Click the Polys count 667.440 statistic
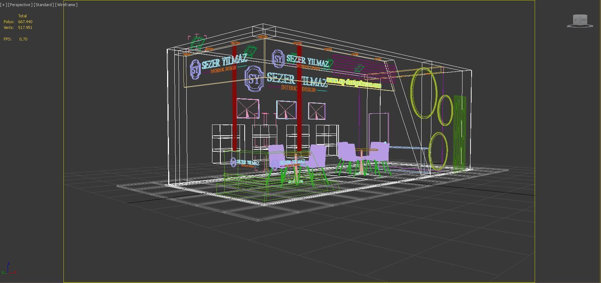This screenshot has height=283, width=601. 25,22
